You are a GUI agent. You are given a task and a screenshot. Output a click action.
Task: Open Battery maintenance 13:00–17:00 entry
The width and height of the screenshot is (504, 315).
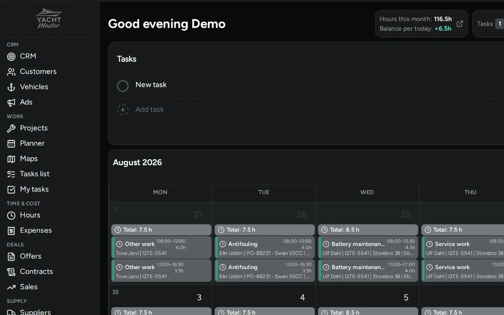point(368,270)
